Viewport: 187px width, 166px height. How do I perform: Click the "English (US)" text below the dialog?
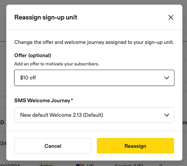click(x=129, y=165)
